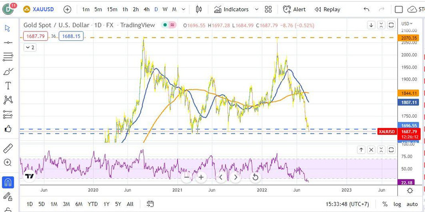Viewport: 425px width, 212px height.
Task: Select the Text annotation tool
Action: click(x=8, y=86)
